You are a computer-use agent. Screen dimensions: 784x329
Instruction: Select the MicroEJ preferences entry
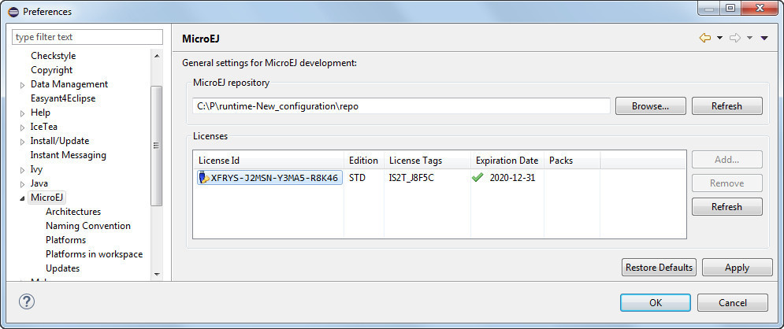(x=47, y=198)
